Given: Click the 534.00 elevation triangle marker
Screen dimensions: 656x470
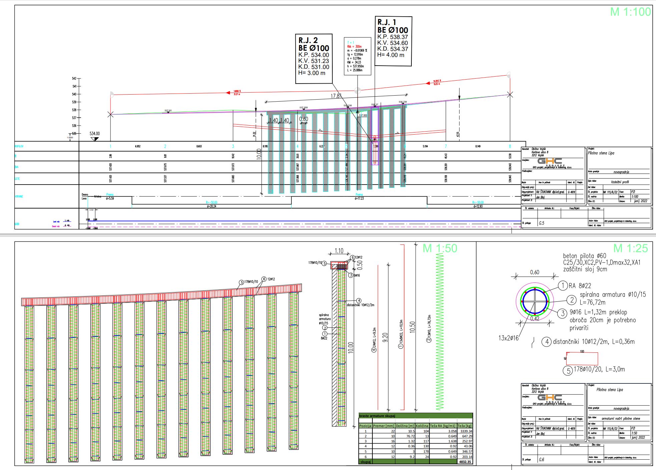Looking at the screenshot, I should point(95,139).
